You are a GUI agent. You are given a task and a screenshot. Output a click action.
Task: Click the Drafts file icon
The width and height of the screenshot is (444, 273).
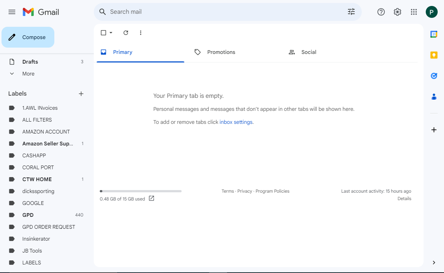pyautogui.click(x=12, y=62)
